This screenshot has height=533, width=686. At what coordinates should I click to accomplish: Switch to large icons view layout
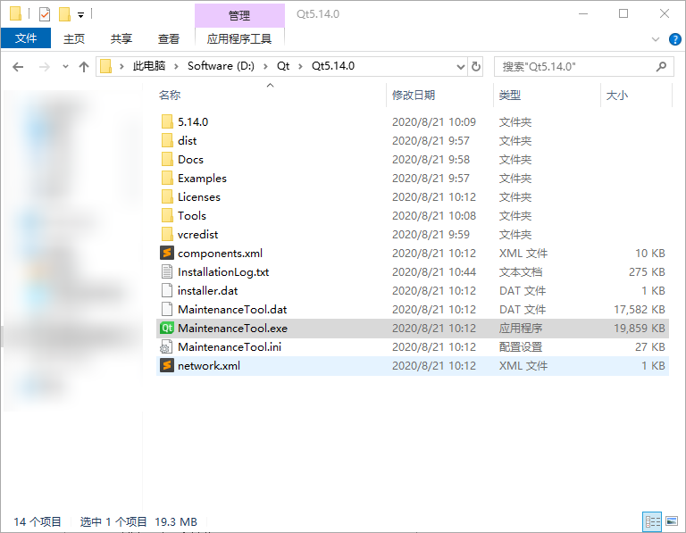(x=672, y=521)
